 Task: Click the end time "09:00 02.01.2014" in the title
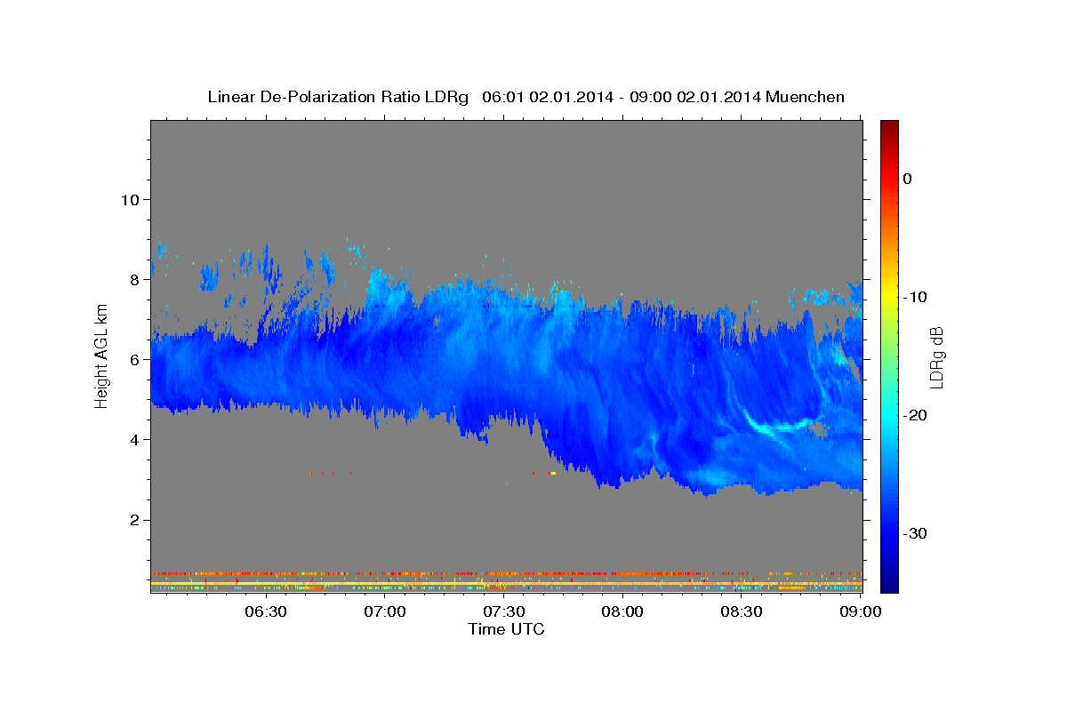click(695, 97)
